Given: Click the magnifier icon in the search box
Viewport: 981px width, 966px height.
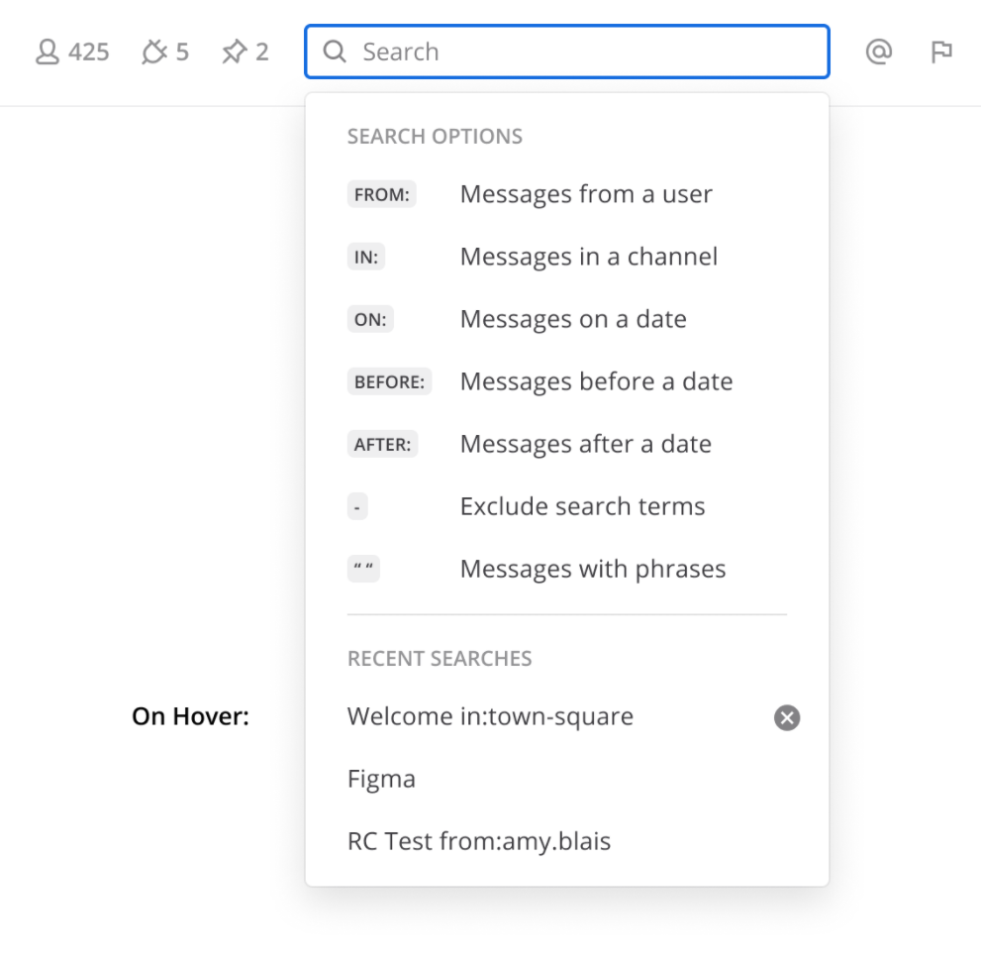Looking at the screenshot, I should click(335, 52).
